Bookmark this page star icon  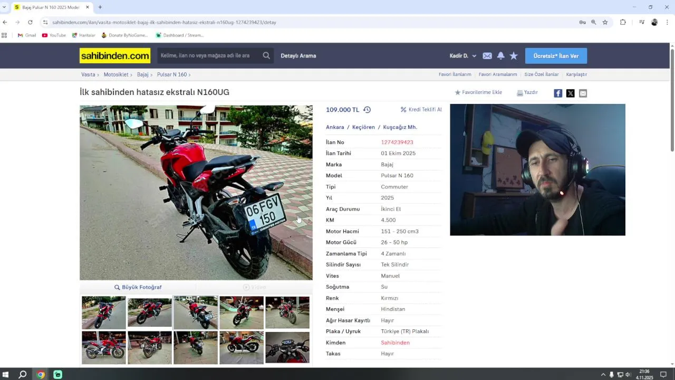click(x=605, y=22)
